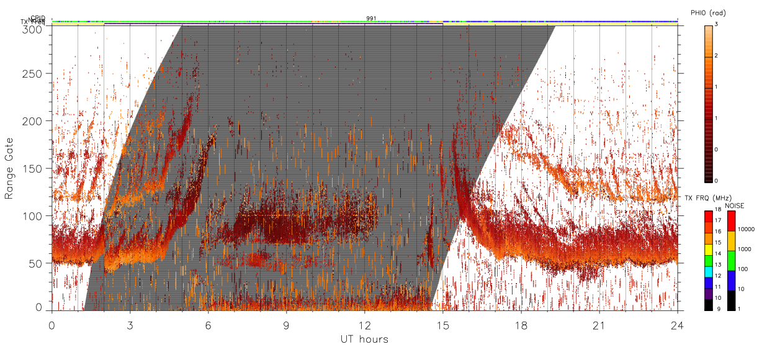Image resolution: width=762 pixels, height=352 pixels.
Task: Pick the orange 15–16 MHz TX FRQ swatch
Action: (x=709, y=239)
